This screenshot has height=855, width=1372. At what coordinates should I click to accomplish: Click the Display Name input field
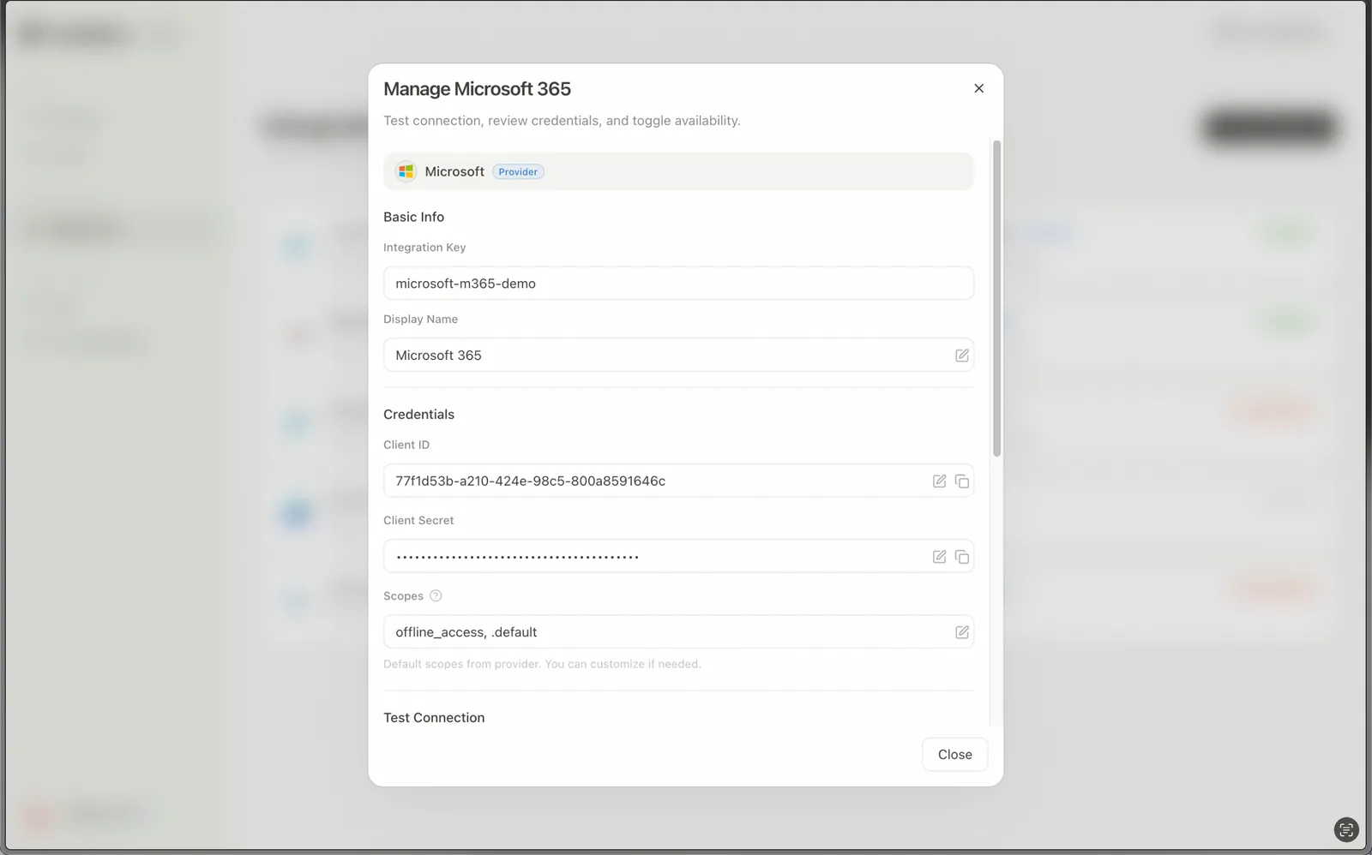pyautogui.click(x=678, y=355)
